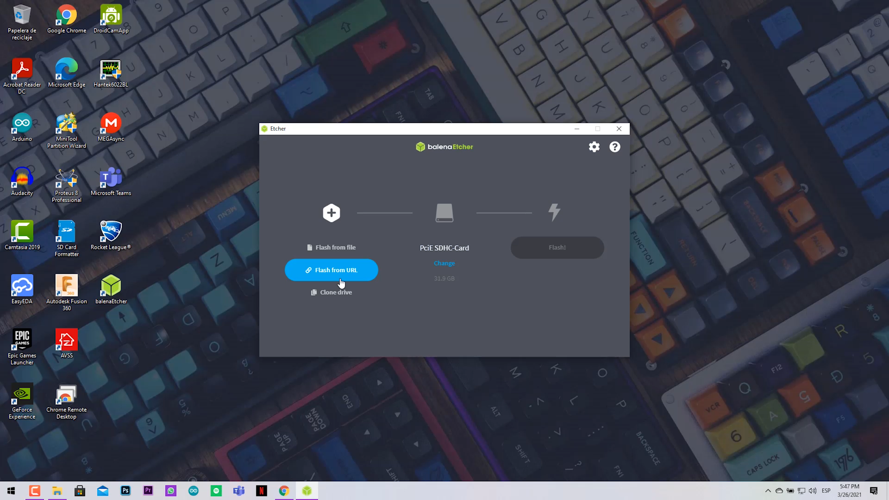Close the Etcher window
This screenshot has width=889, height=500.
pos(619,129)
